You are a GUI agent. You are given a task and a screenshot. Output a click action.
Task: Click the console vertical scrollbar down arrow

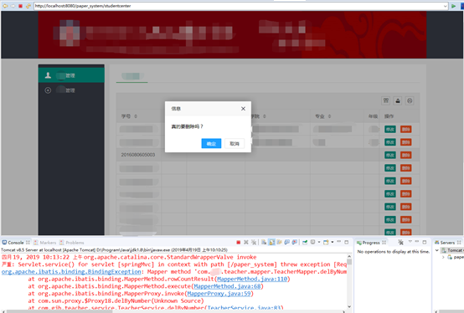[x=349, y=306]
